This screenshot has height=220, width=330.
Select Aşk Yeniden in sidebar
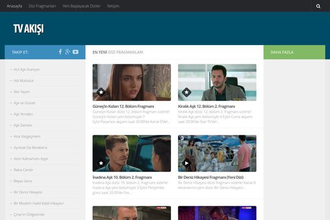(23, 114)
